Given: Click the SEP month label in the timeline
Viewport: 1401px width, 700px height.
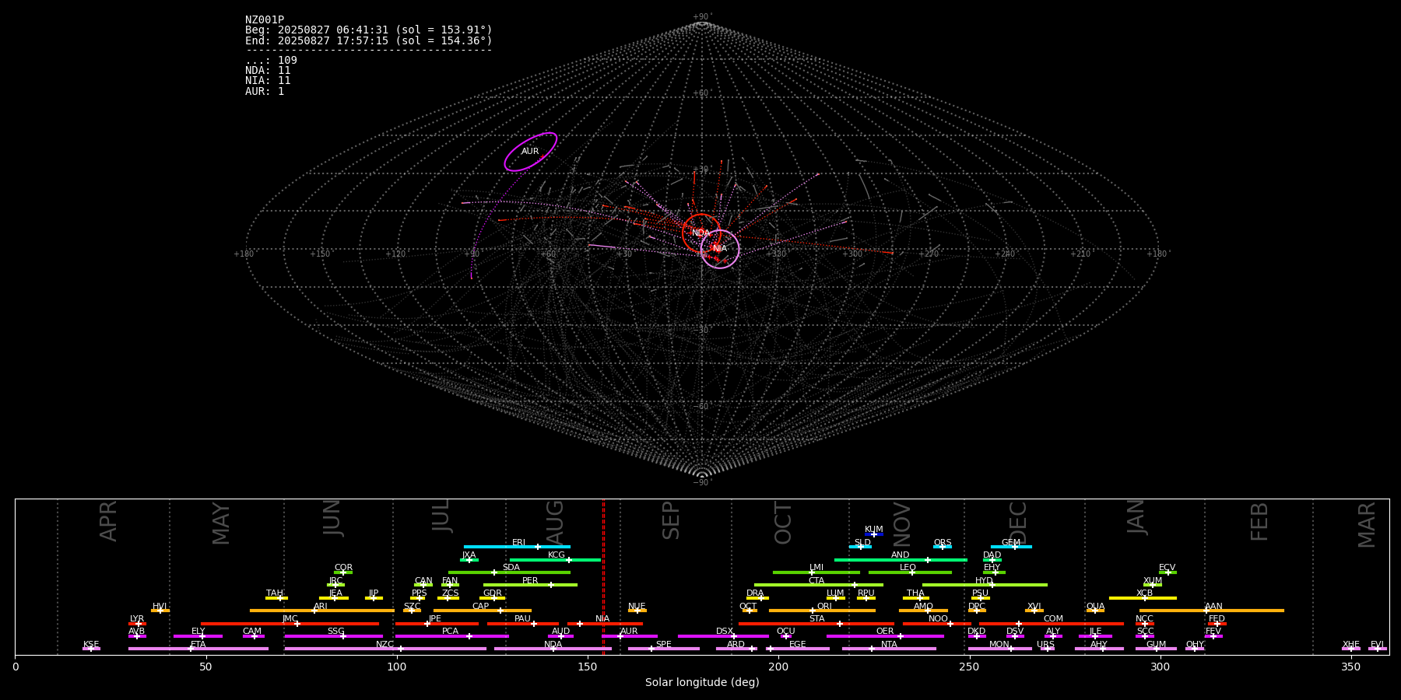Looking at the screenshot, I should click(671, 520).
